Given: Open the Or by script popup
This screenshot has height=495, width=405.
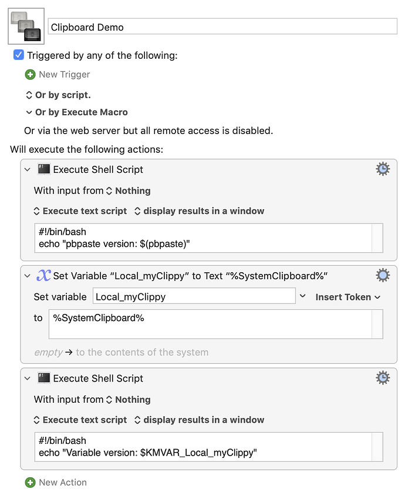Looking at the screenshot, I should [59, 95].
